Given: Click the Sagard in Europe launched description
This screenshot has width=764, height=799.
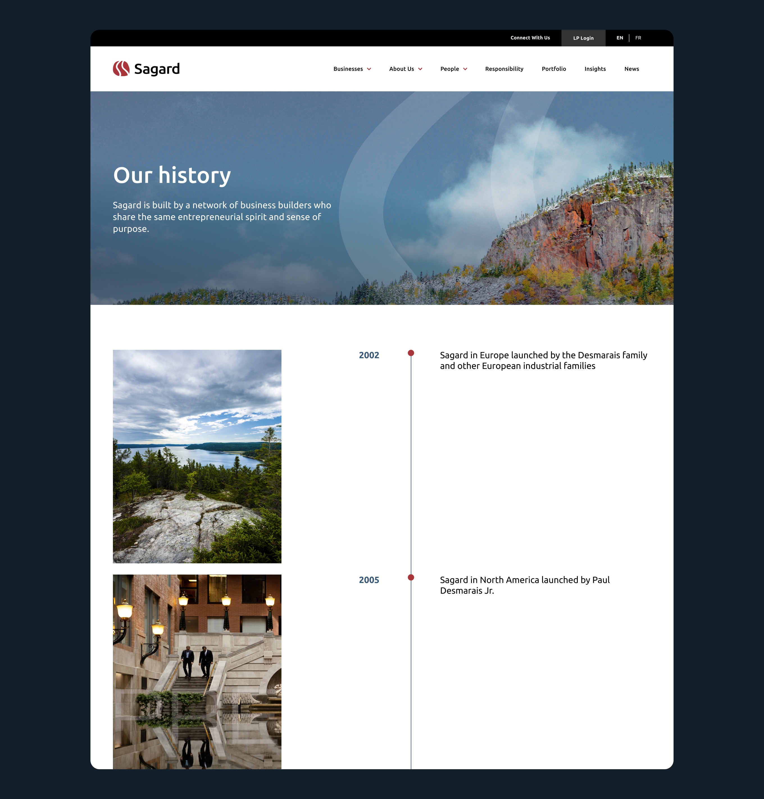Looking at the screenshot, I should [543, 360].
